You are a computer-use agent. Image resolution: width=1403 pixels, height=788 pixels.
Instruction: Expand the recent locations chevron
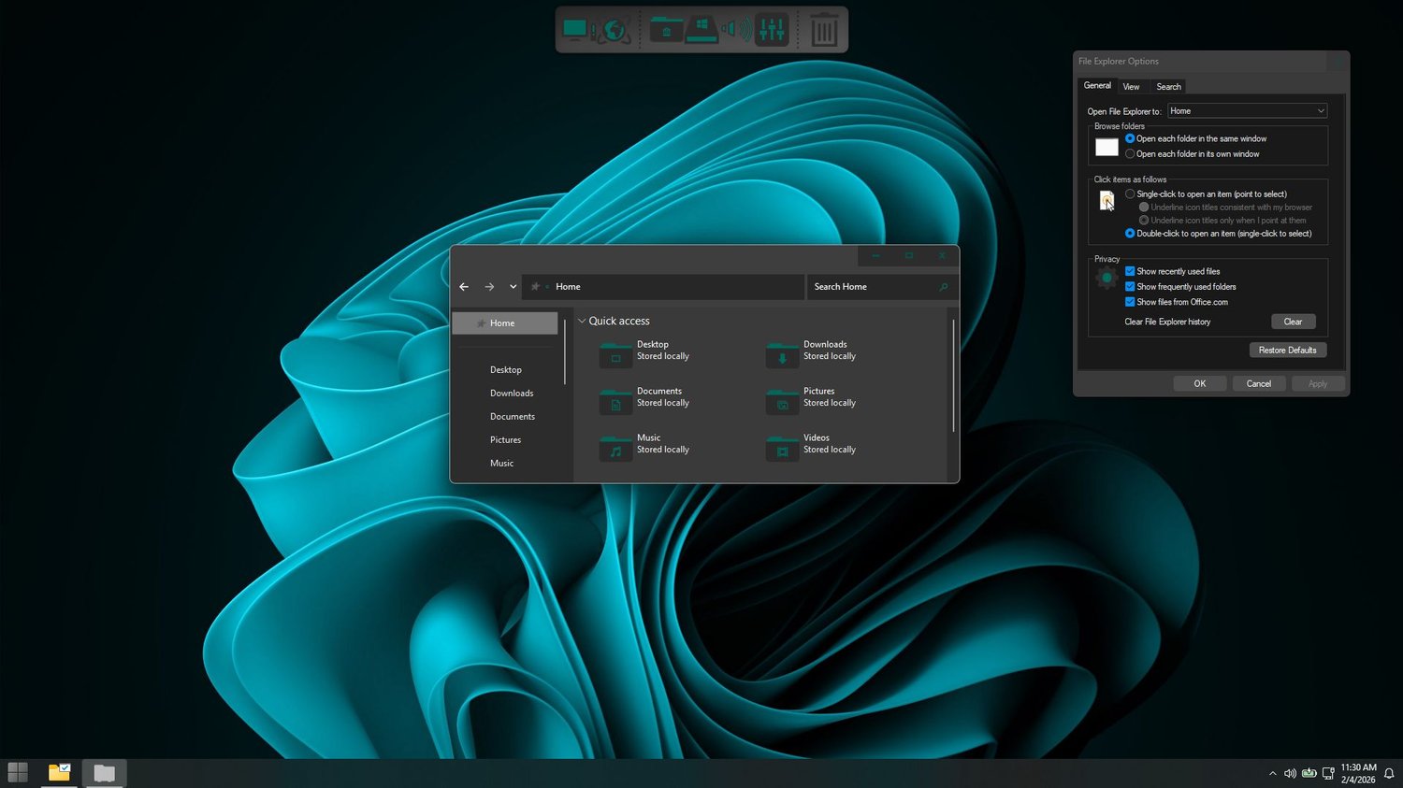513,287
